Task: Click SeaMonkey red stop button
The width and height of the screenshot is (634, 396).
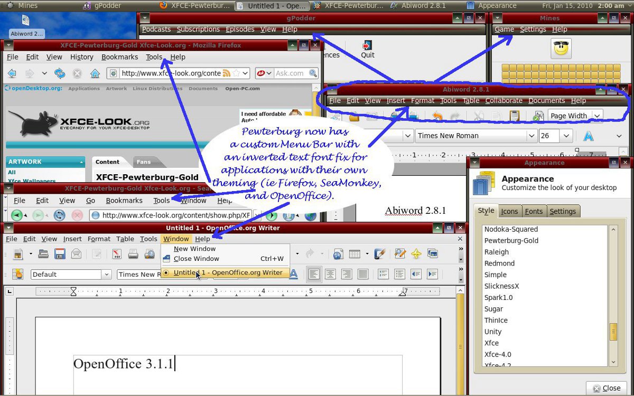Action: click(x=77, y=215)
